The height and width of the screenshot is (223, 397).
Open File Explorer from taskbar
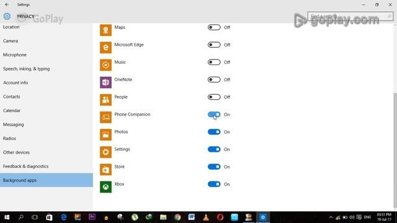pos(163,217)
